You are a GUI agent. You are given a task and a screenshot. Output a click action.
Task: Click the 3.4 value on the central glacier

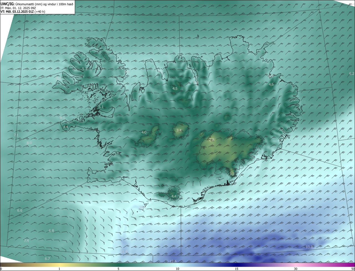pyautogui.click(x=179, y=131)
